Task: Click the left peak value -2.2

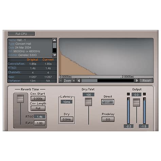Action: (x=129, y=126)
